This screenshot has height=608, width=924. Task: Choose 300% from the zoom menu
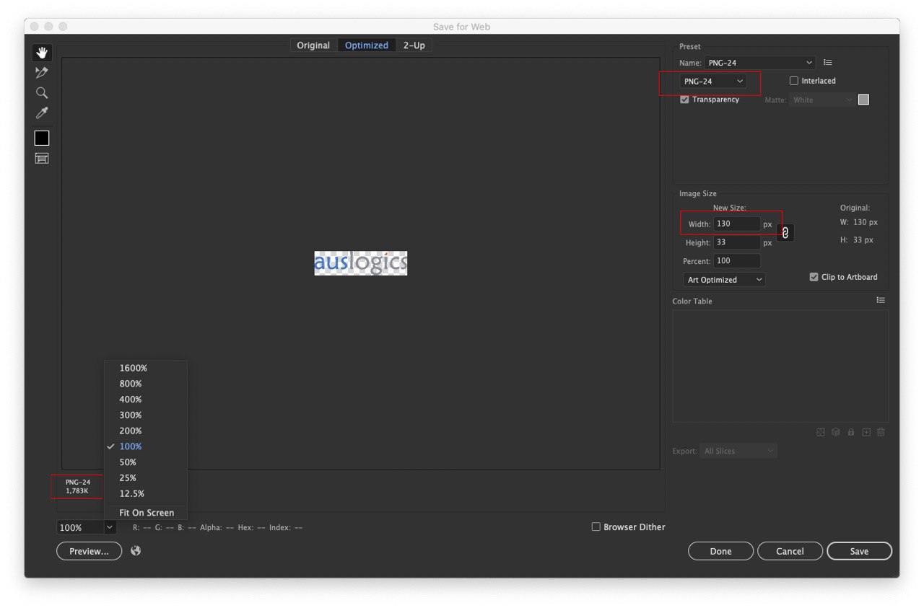pyautogui.click(x=146, y=415)
